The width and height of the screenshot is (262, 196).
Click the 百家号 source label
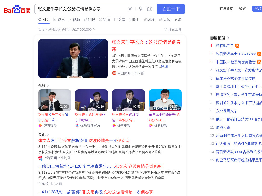point(43,184)
